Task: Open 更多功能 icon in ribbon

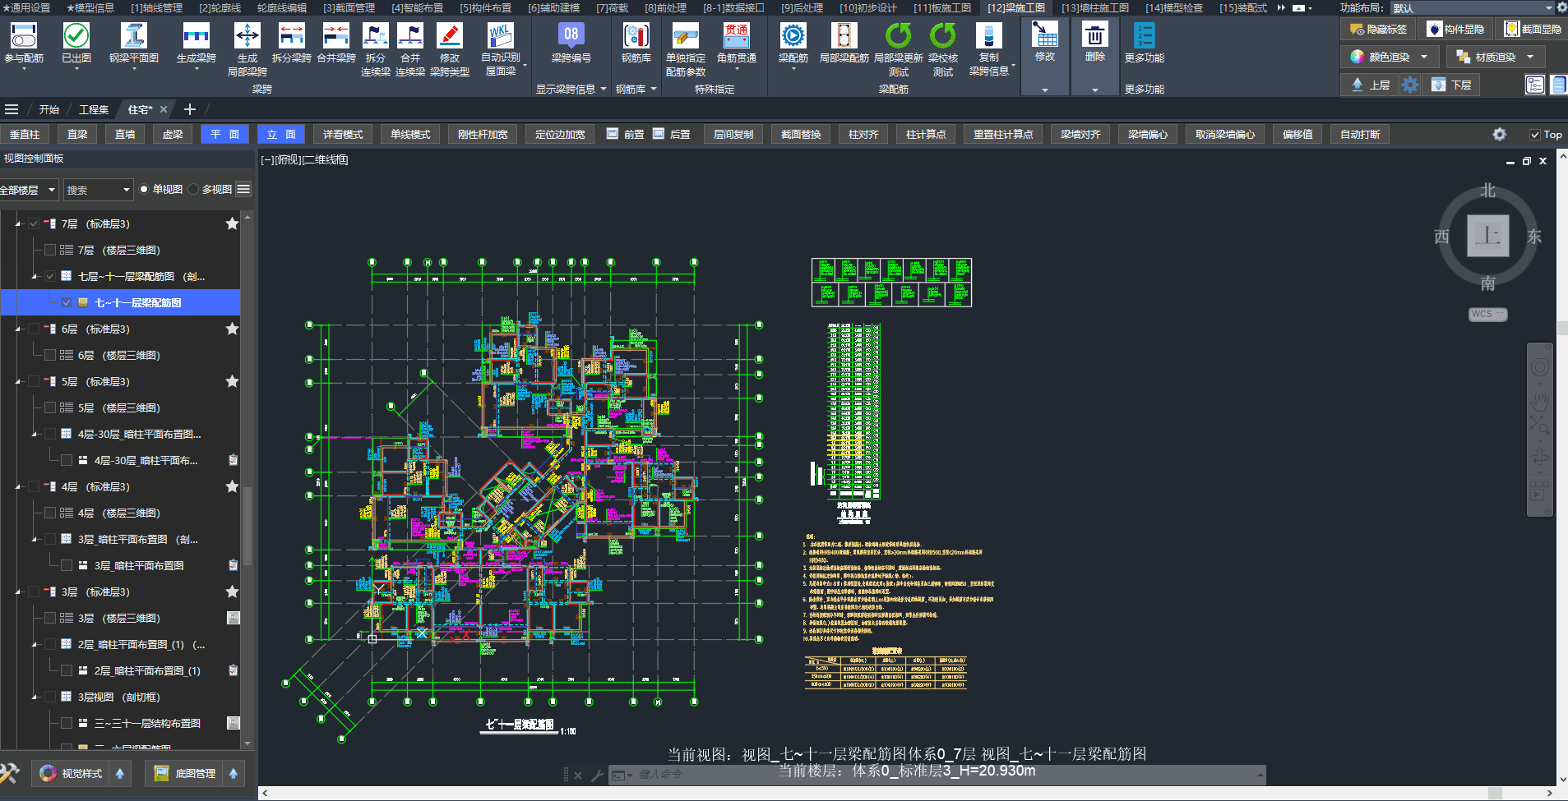Action: pos(1144,37)
